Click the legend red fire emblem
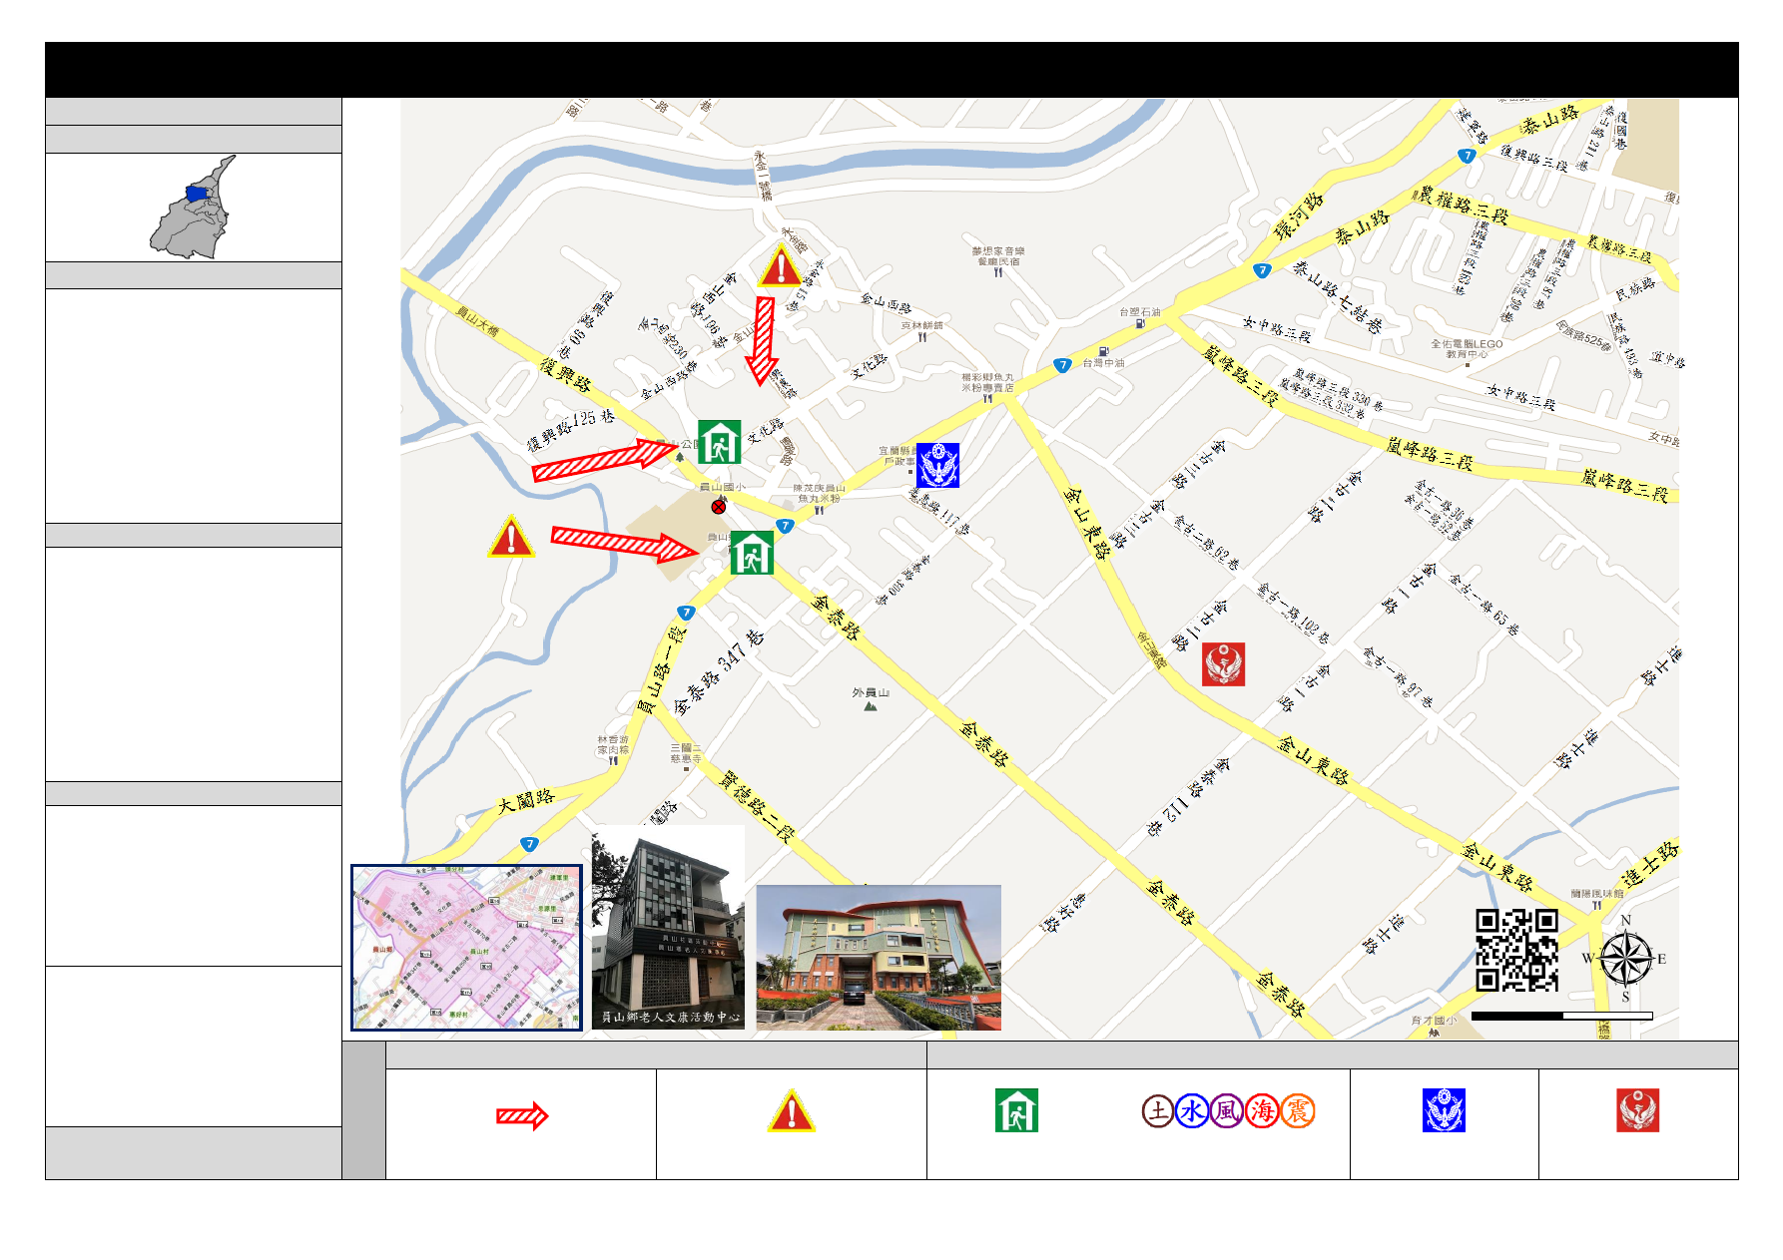This screenshot has height=1260, width=1783. pyautogui.click(x=1638, y=1110)
